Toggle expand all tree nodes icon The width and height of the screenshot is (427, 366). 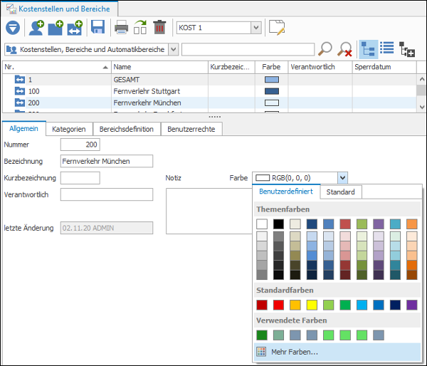tap(407, 49)
